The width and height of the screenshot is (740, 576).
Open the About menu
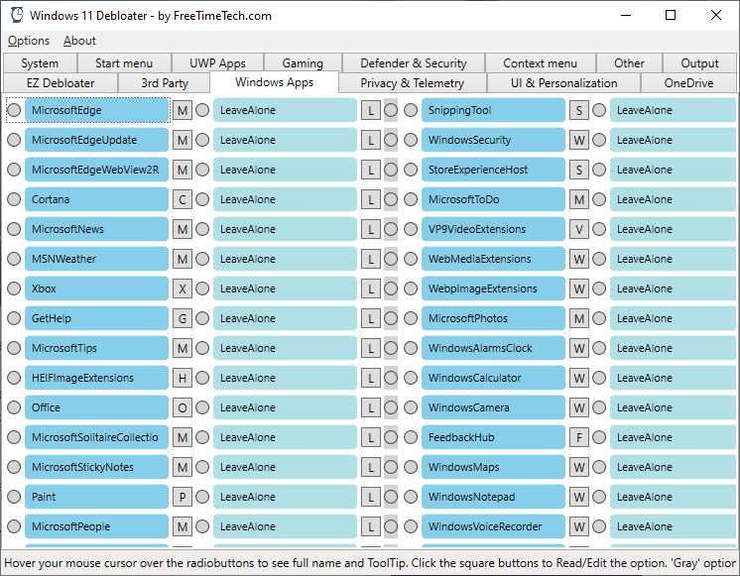coord(79,41)
